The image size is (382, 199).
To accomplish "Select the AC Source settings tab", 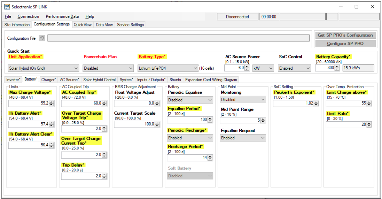I will point(69,80).
